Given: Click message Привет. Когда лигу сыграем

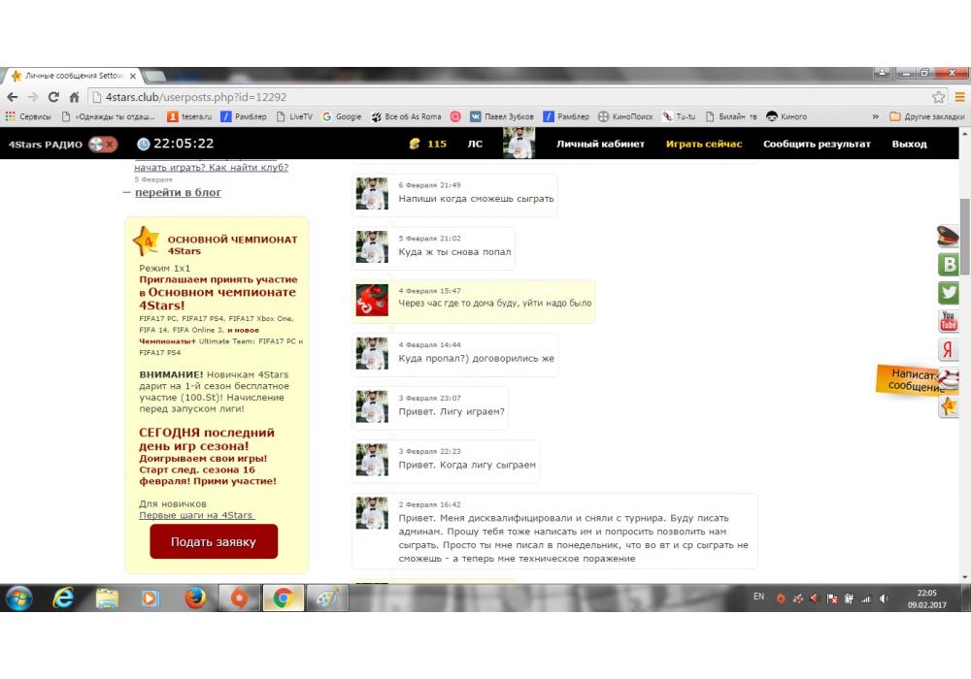Looking at the screenshot, I should click(x=467, y=465).
